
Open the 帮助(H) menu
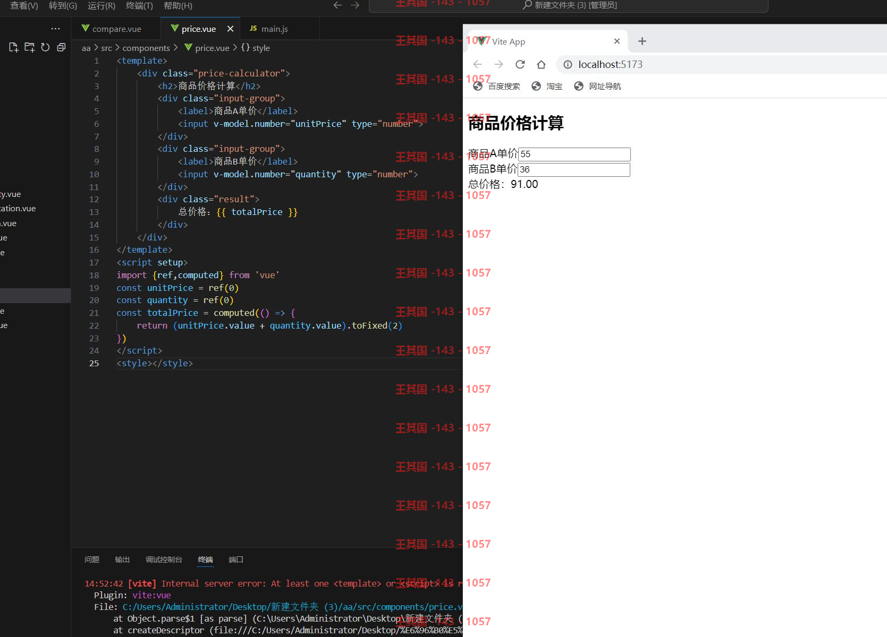point(178,5)
